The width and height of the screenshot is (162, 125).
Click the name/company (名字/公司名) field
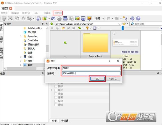91,68
